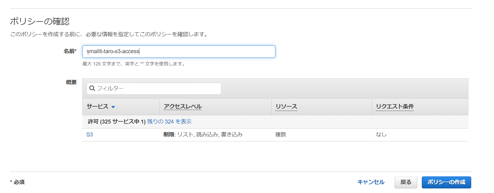
Task: Show the remaining 324 services link
Action: [169, 122]
